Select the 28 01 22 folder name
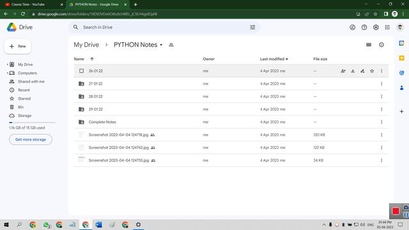 95,96
